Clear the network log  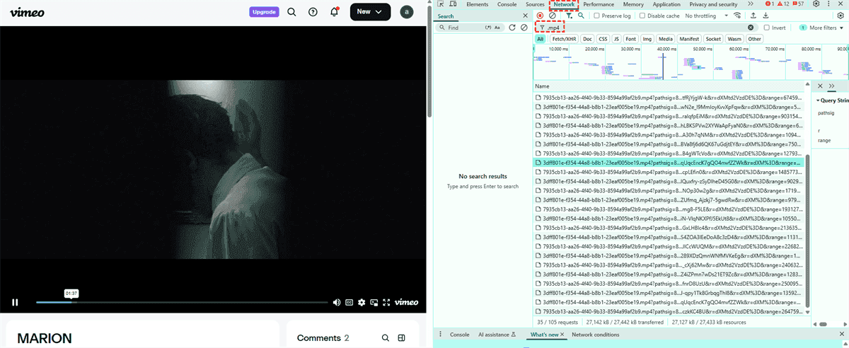pyautogui.click(x=552, y=16)
